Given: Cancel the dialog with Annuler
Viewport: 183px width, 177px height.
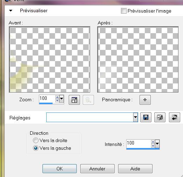Looking at the screenshot, I should [x=97, y=169].
